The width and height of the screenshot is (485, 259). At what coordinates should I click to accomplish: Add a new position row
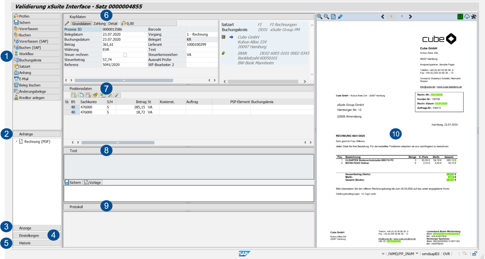coord(74,95)
